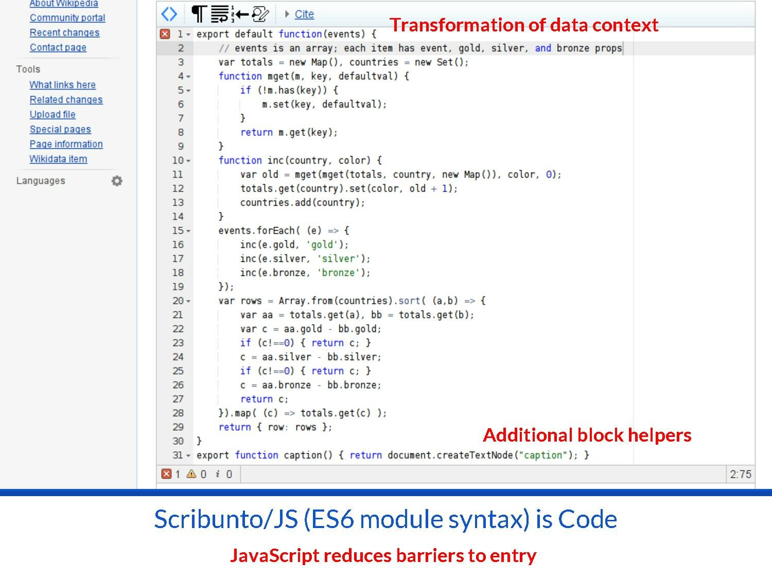Click line number 2 in the gutter

181,48
